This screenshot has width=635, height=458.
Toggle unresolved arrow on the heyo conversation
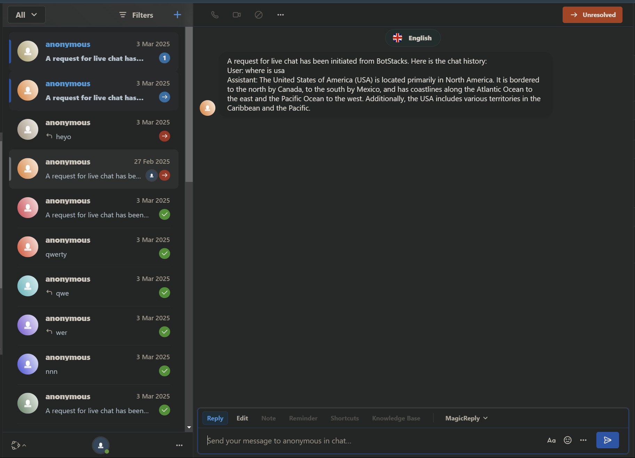[x=165, y=136]
